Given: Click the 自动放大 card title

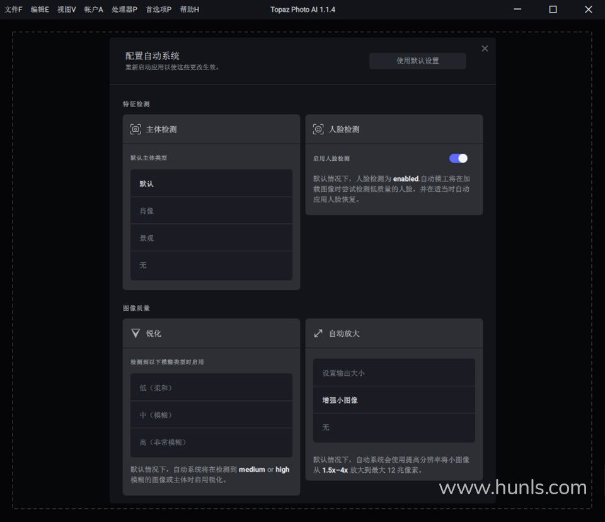Looking at the screenshot, I should tap(344, 333).
